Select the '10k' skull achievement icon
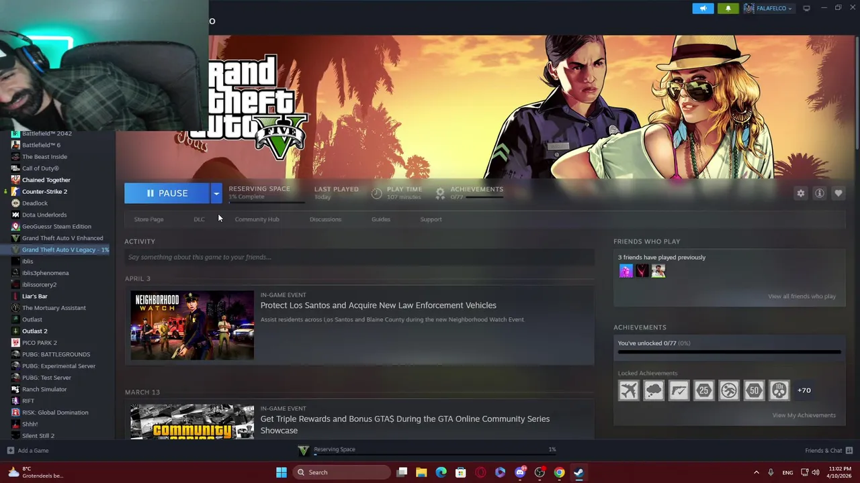The image size is (860, 483). (x=779, y=390)
